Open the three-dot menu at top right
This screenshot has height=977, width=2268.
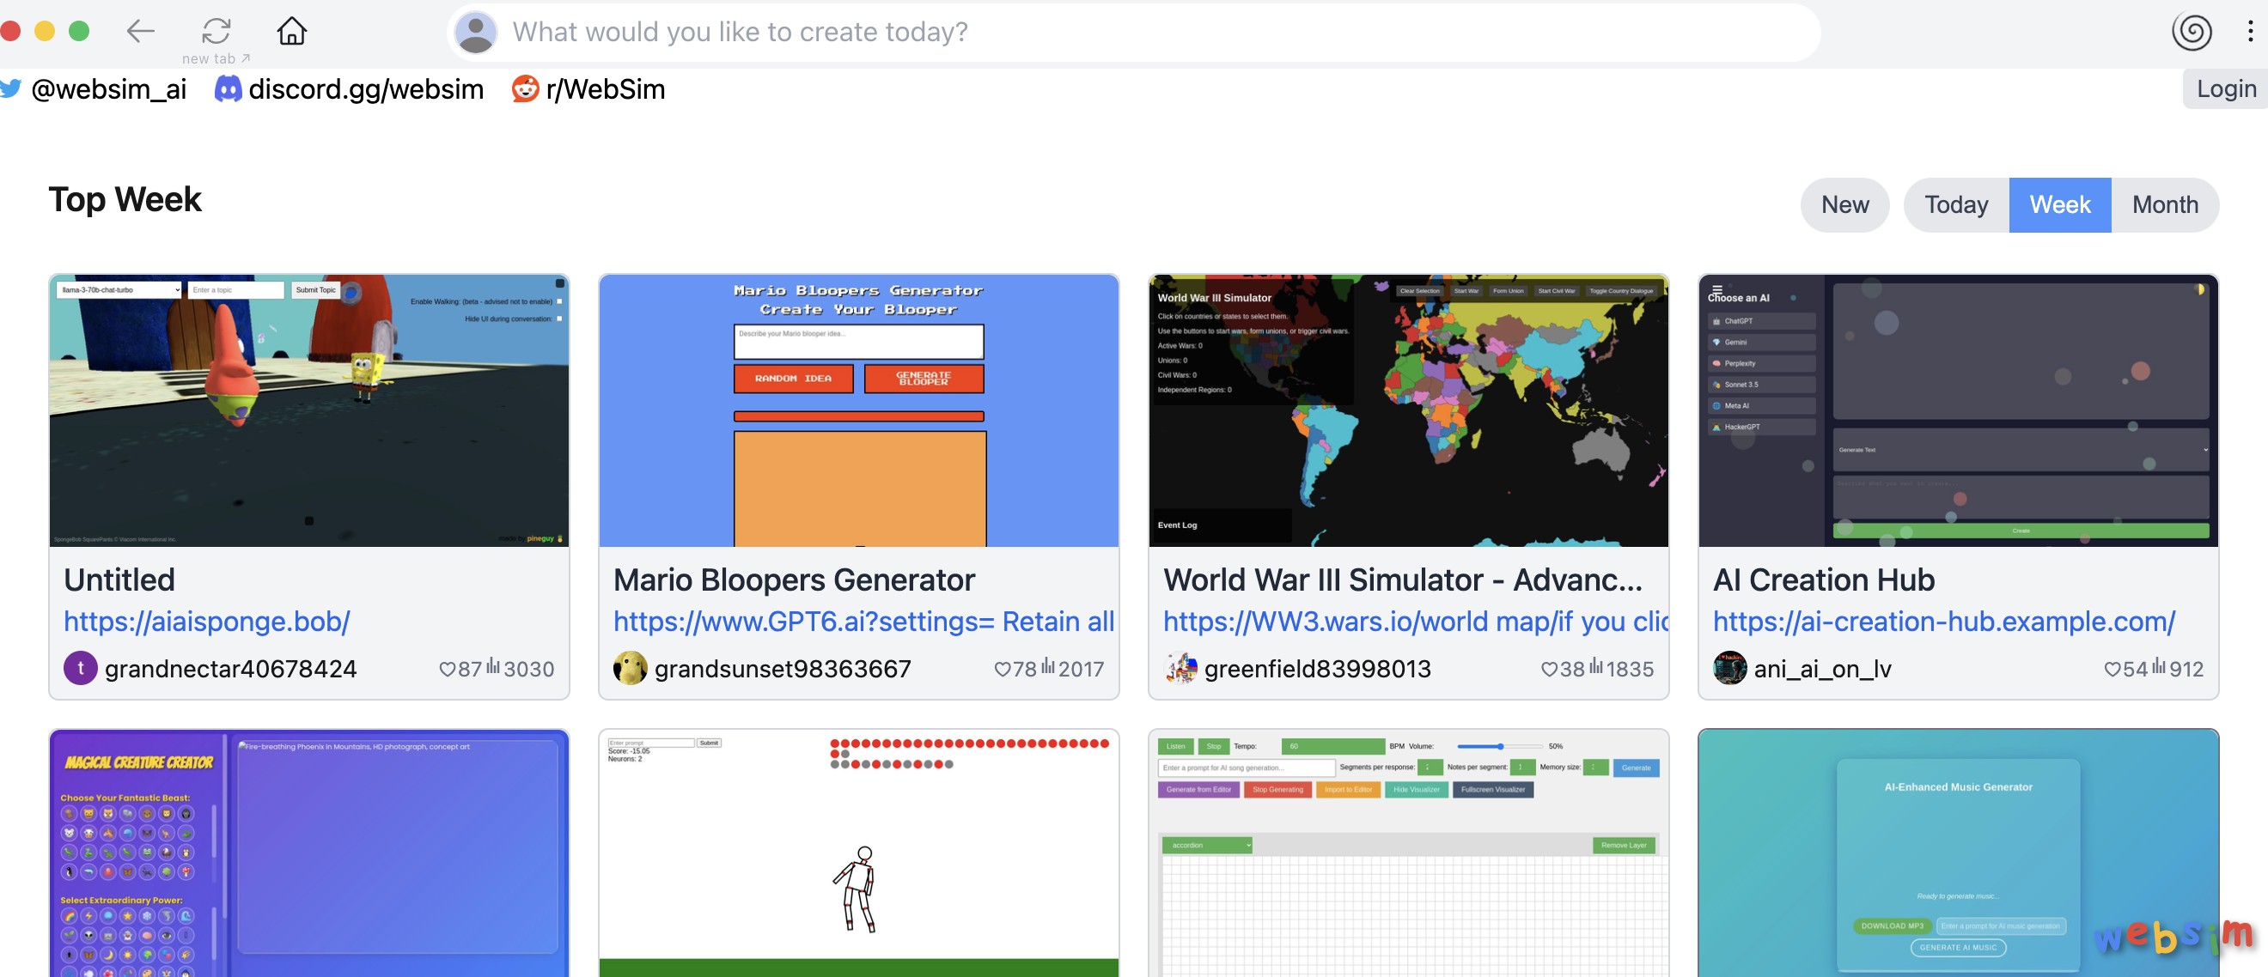click(x=2249, y=32)
